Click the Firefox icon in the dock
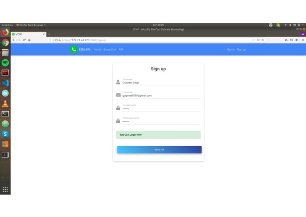Viewport: 306px width, 217px height. pyautogui.click(x=5, y=32)
